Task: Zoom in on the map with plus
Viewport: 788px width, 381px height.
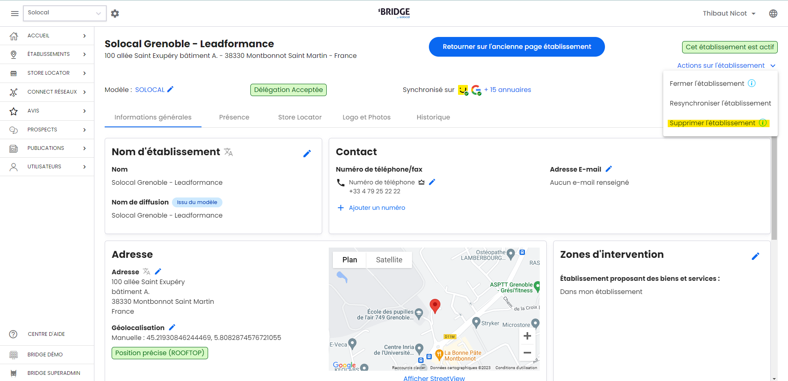Action: [527, 336]
